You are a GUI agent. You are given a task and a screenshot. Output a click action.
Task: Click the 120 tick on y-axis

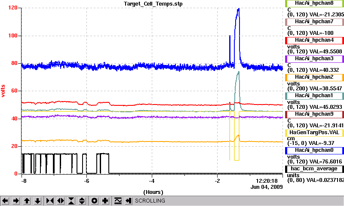coord(13,8)
